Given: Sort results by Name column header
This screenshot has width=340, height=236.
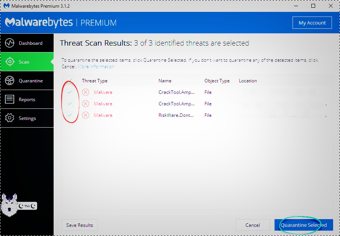Looking at the screenshot, I should pyautogui.click(x=165, y=81).
